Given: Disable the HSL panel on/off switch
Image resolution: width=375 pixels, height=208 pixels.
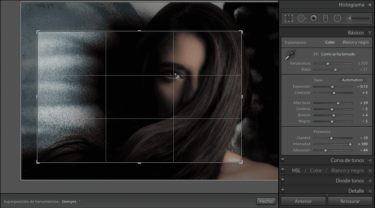Looking at the screenshot, I should 283,171.
